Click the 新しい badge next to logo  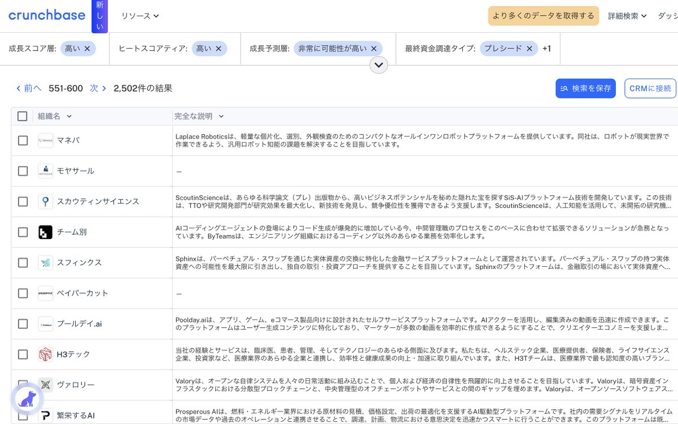coord(99,16)
